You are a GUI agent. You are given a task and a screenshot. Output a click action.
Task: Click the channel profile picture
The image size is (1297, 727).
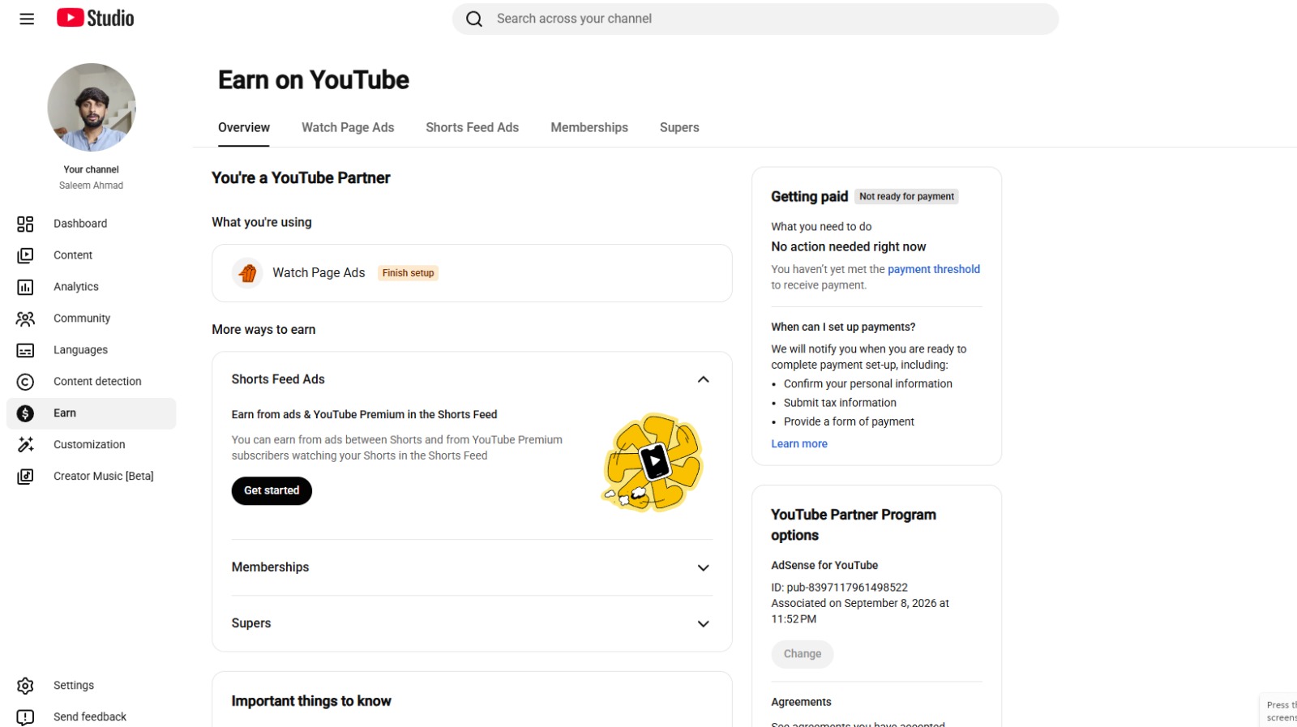[x=92, y=108]
